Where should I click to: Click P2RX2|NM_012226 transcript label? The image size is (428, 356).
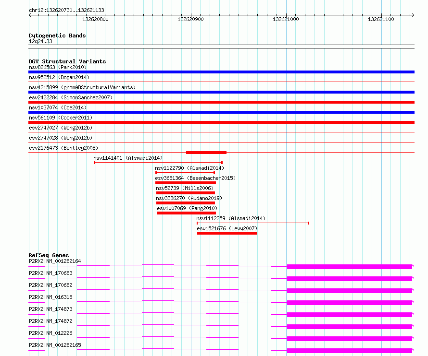pyautogui.click(x=51, y=333)
